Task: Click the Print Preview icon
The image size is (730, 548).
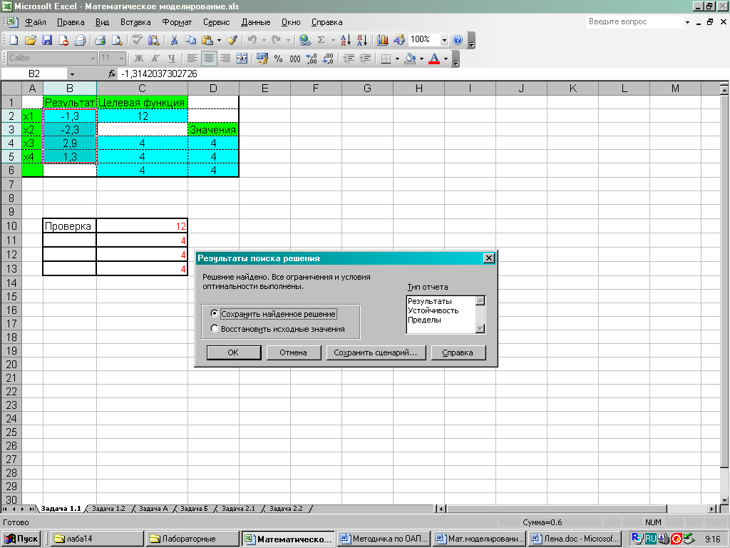Action: pos(117,40)
